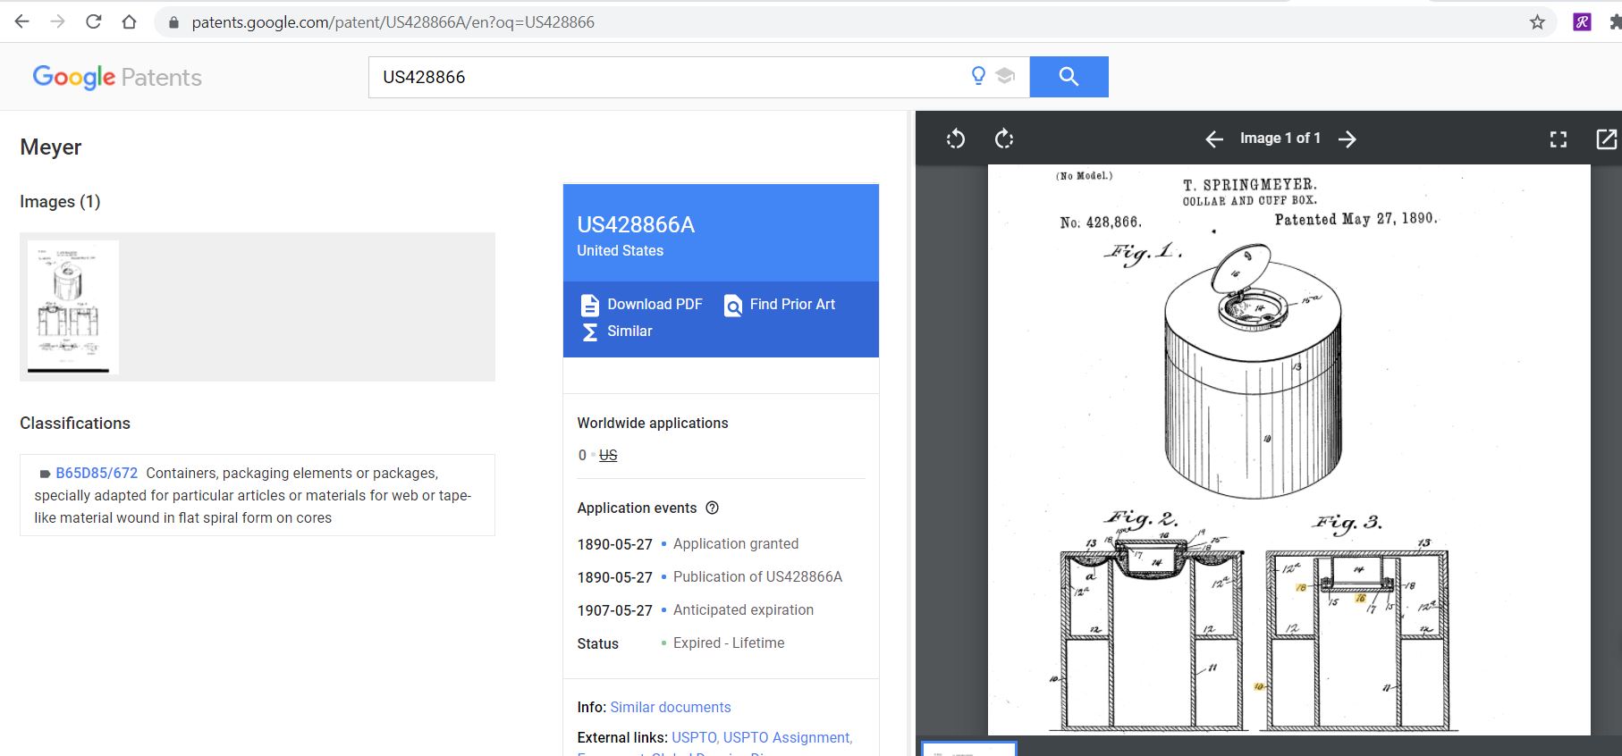The image size is (1622, 756).
Task: Open the USPTO Assignment external link
Action: pyautogui.click(x=787, y=737)
